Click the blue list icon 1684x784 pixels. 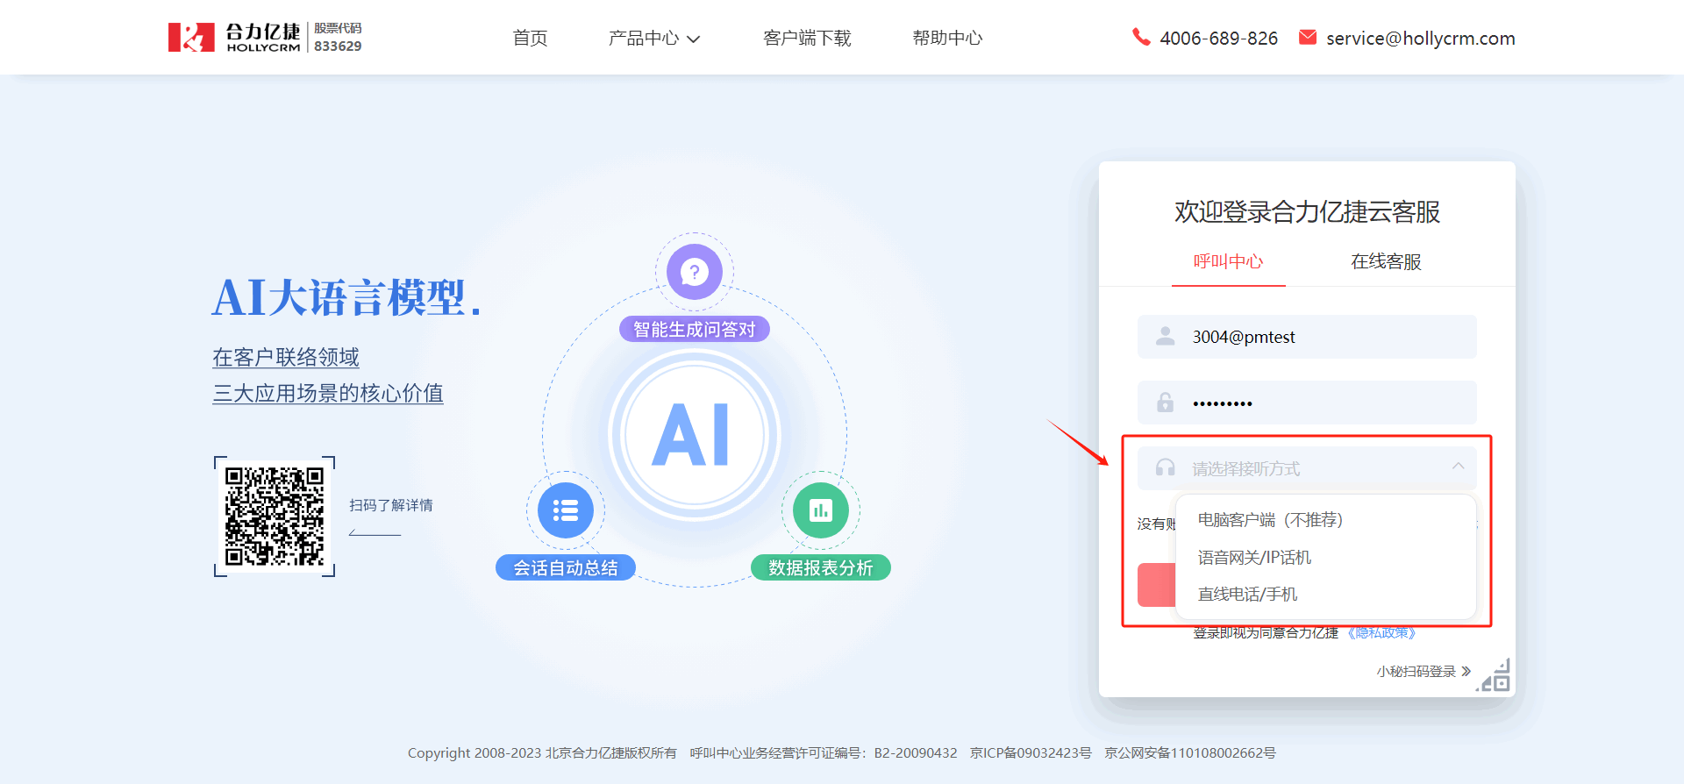(566, 510)
